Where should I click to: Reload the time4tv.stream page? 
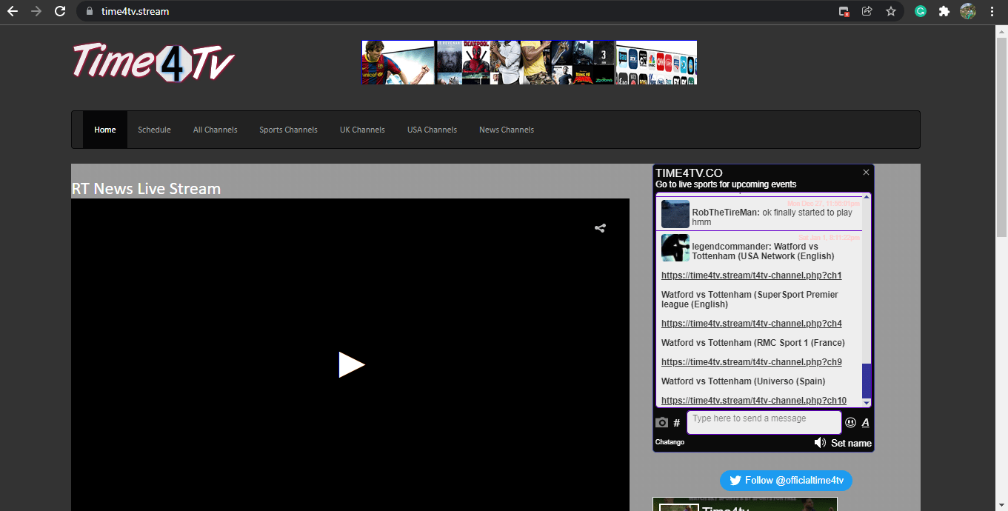coord(61,12)
